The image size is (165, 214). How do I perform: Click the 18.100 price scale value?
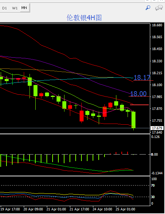tap(157, 85)
